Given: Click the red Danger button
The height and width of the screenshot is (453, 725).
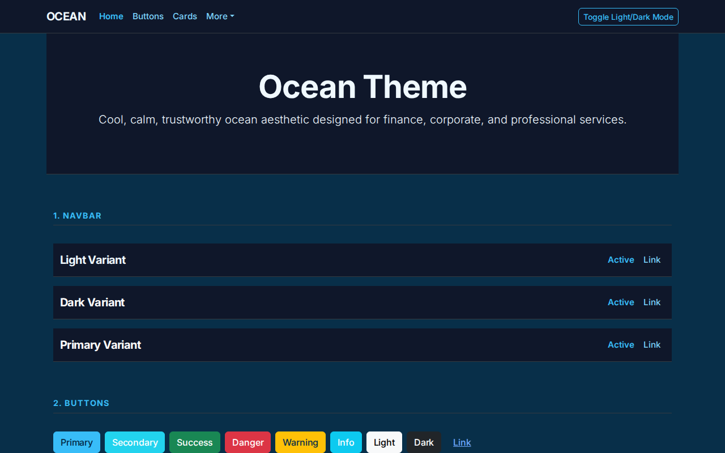Looking at the screenshot, I should coord(248,442).
